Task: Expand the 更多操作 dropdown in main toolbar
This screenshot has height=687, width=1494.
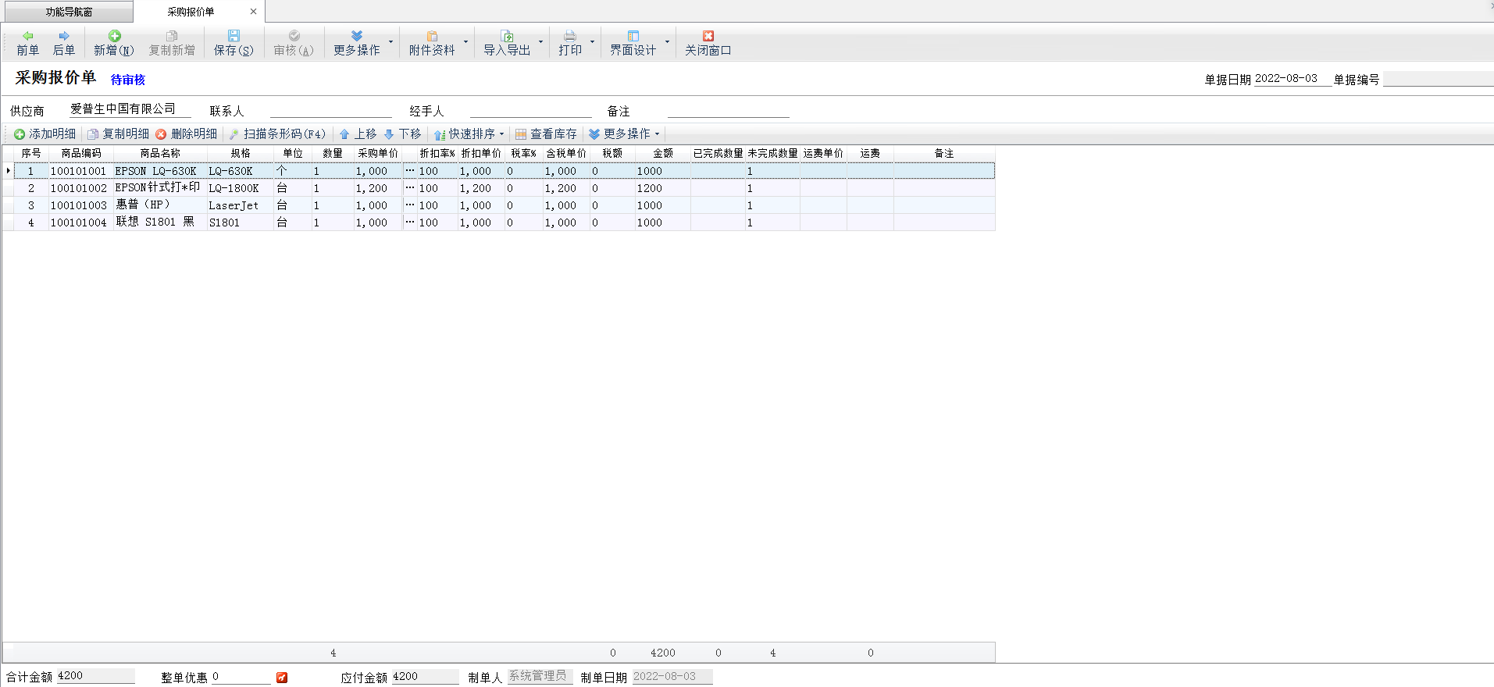Action: coord(390,42)
